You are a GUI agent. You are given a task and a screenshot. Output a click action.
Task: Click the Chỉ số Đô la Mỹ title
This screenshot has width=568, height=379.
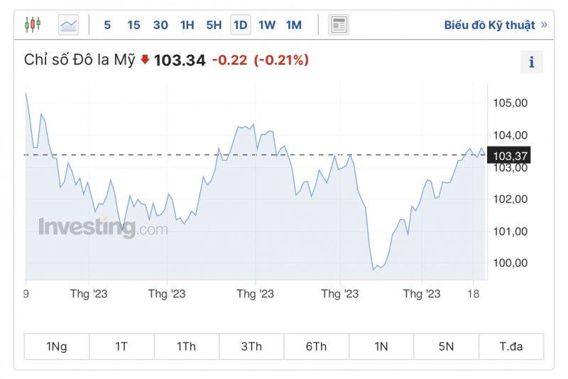[x=80, y=60]
